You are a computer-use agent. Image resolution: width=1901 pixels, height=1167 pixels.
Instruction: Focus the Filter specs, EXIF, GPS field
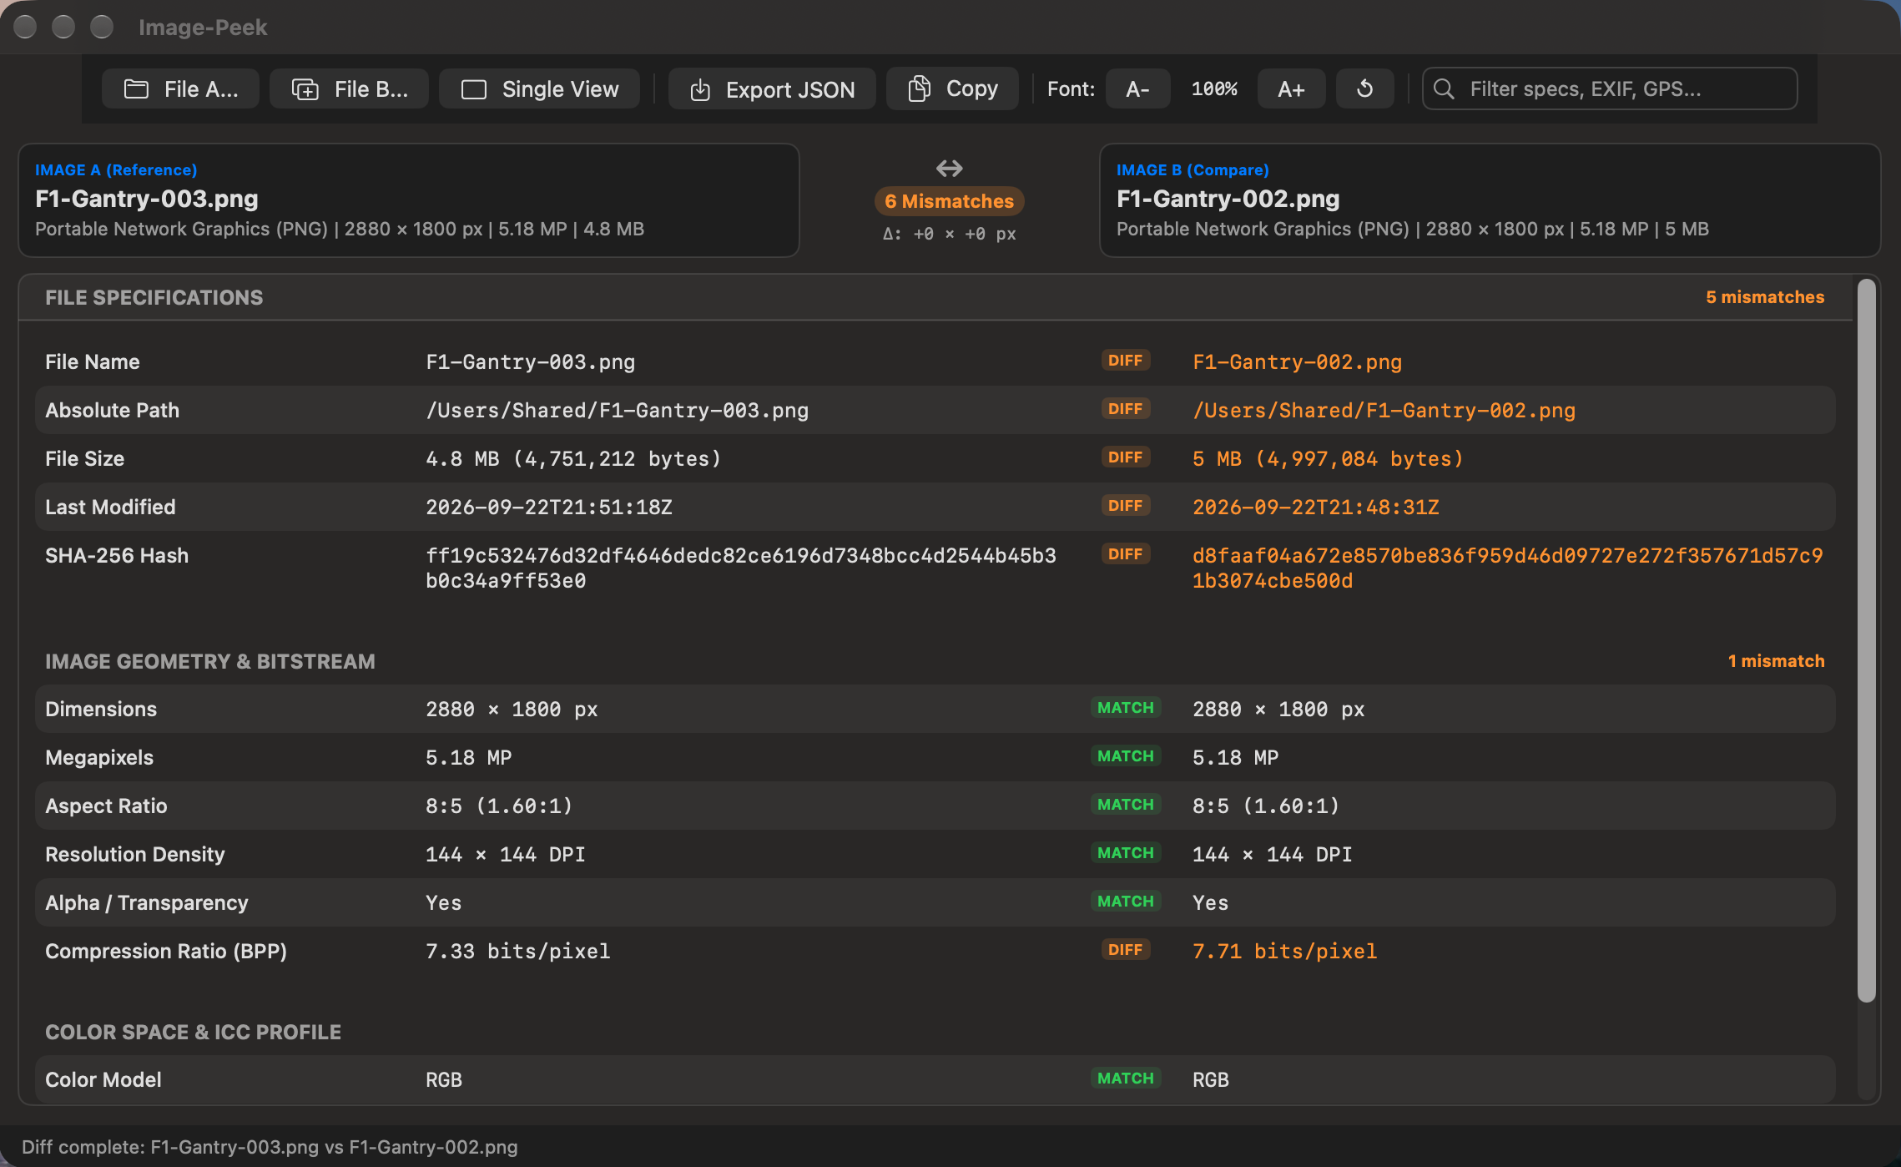[1610, 89]
